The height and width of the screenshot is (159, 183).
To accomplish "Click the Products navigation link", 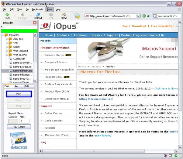I will (63, 35).
